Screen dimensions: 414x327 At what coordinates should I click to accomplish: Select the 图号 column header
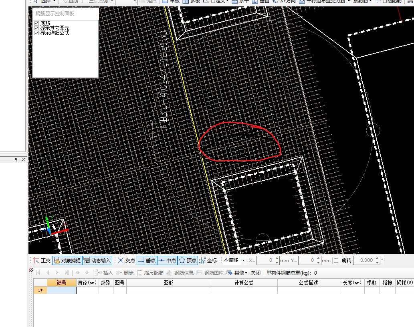(119, 283)
